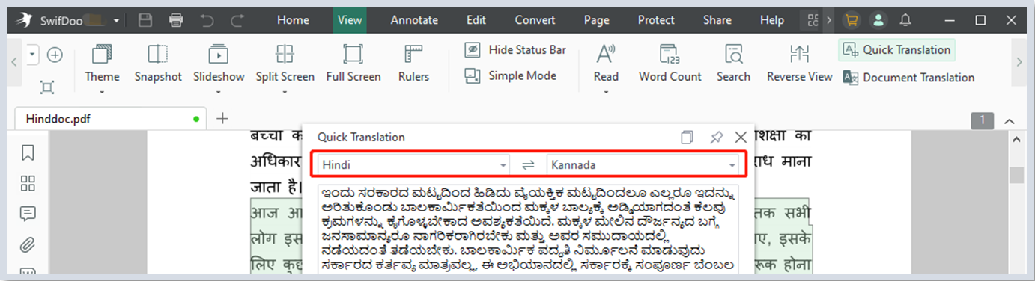Toggle Simple Mode
Viewport: 1035px width, 281px height.
pyautogui.click(x=511, y=75)
